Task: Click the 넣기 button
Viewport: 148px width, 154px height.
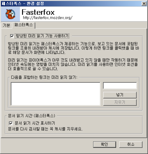Action: point(120,95)
